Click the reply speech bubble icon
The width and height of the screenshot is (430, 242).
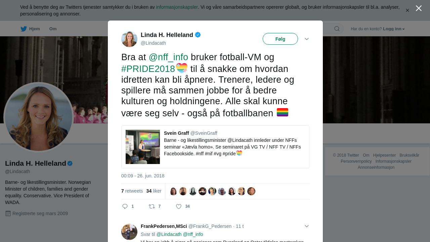pyautogui.click(x=125, y=206)
